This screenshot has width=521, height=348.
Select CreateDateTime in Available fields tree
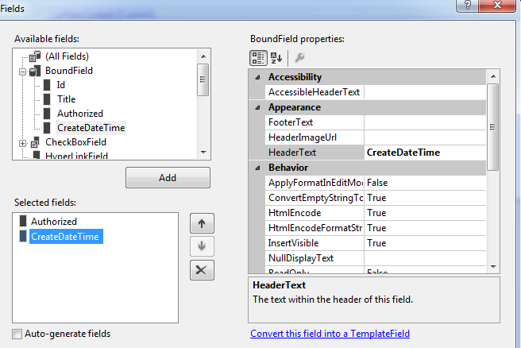91,128
